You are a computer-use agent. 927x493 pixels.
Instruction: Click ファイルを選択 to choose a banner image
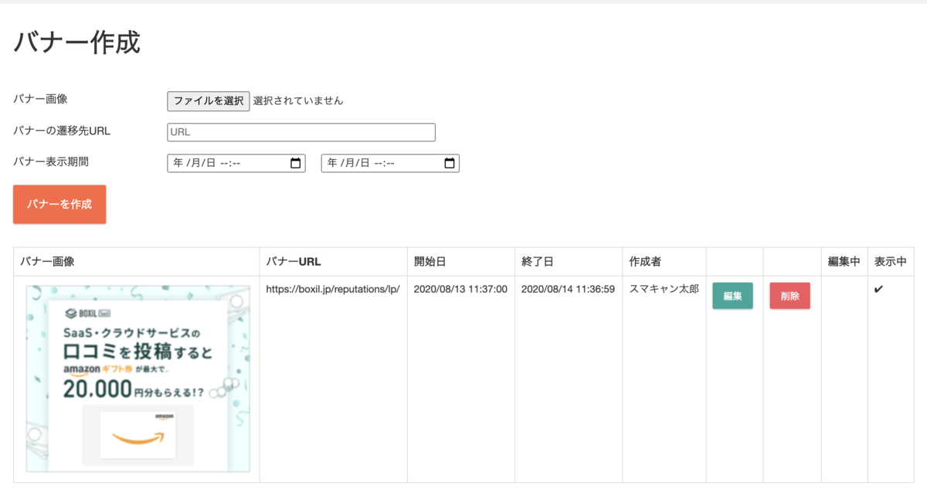pyautogui.click(x=208, y=101)
